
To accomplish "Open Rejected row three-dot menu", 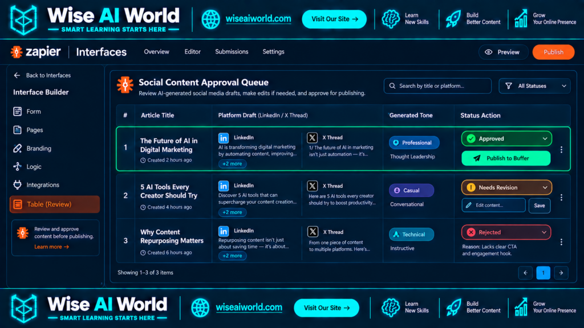I will [x=561, y=242].
